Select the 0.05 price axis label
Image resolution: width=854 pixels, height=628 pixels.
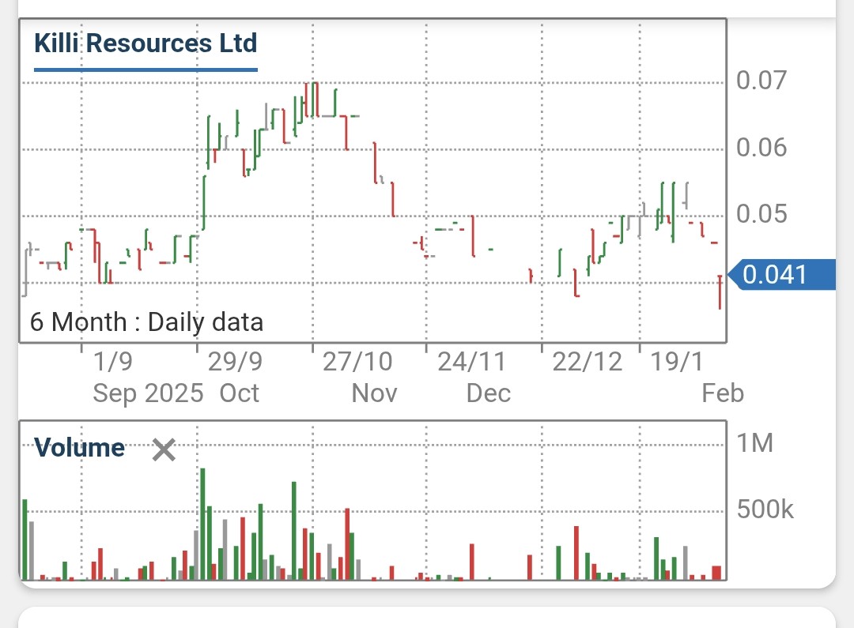click(x=761, y=213)
